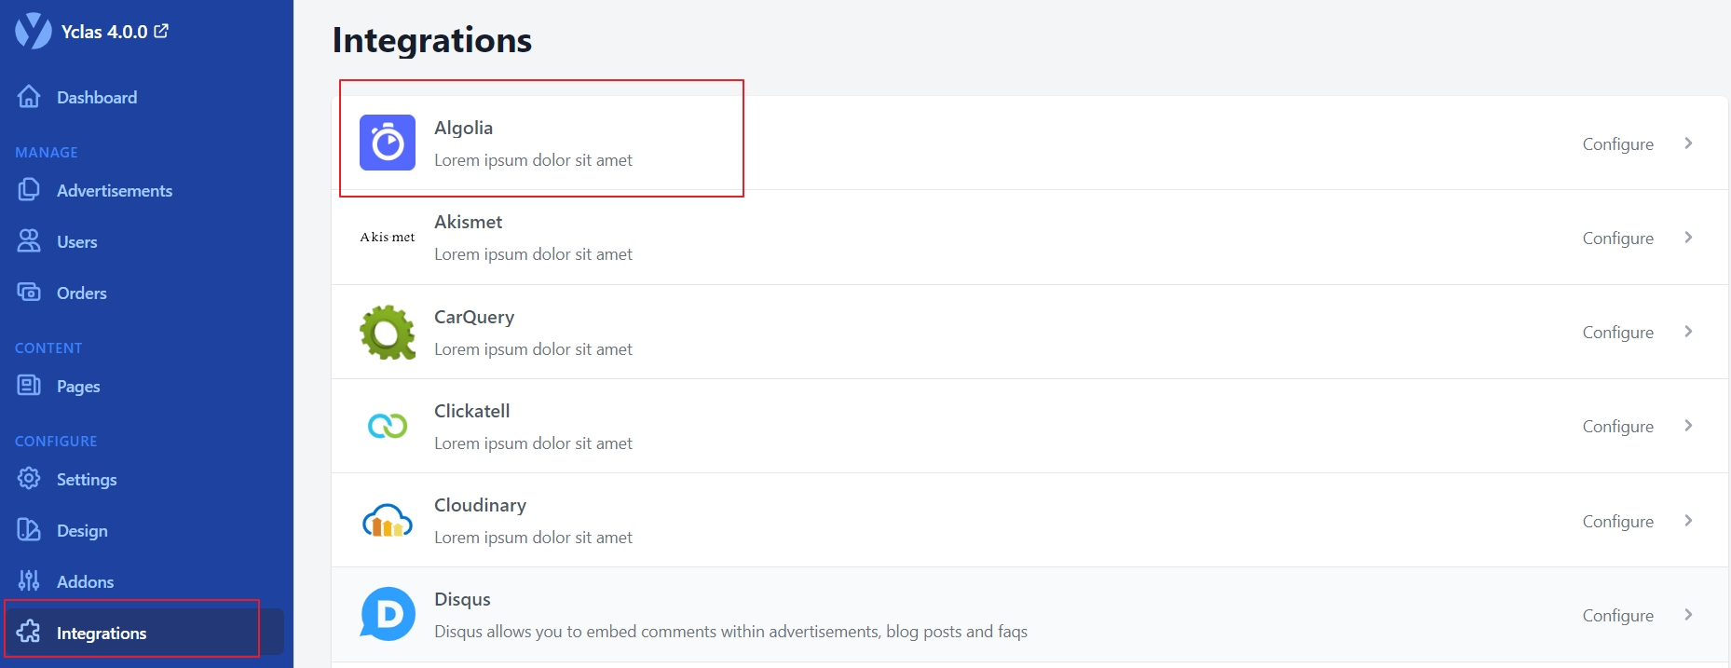Click the Users sidebar icon

(29, 240)
